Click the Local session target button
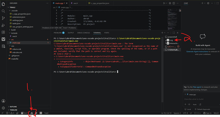 tap(187, 109)
